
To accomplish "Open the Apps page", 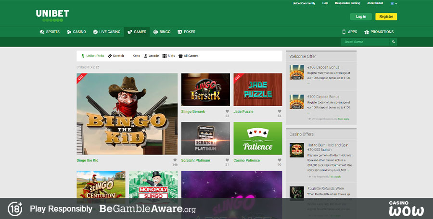I will point(350,32).
